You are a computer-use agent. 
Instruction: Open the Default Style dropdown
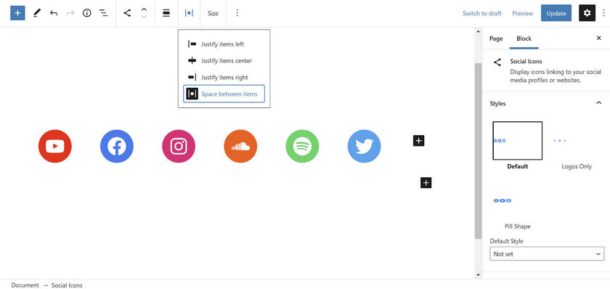coord(547,253)
